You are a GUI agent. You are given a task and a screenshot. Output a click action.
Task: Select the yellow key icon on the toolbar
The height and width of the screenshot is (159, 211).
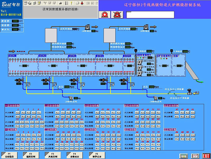click(71, 3)
